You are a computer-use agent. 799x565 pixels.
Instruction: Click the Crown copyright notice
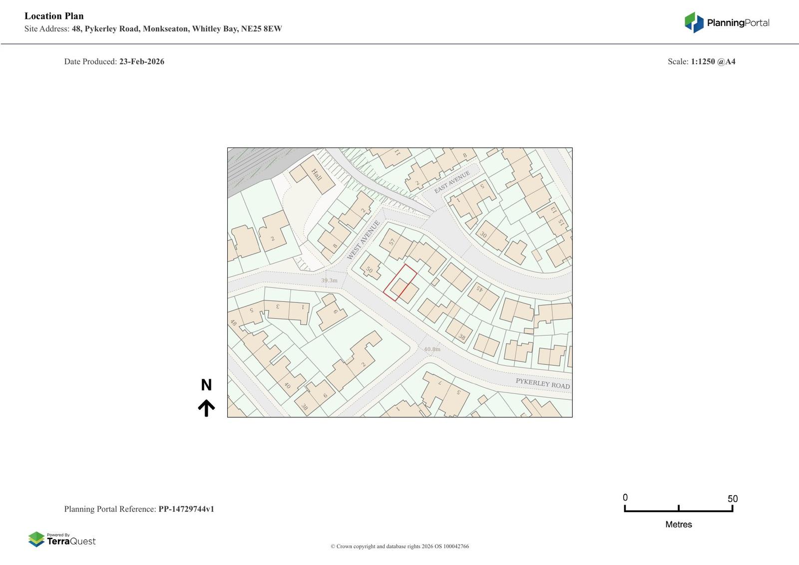(x=399, y=547)
